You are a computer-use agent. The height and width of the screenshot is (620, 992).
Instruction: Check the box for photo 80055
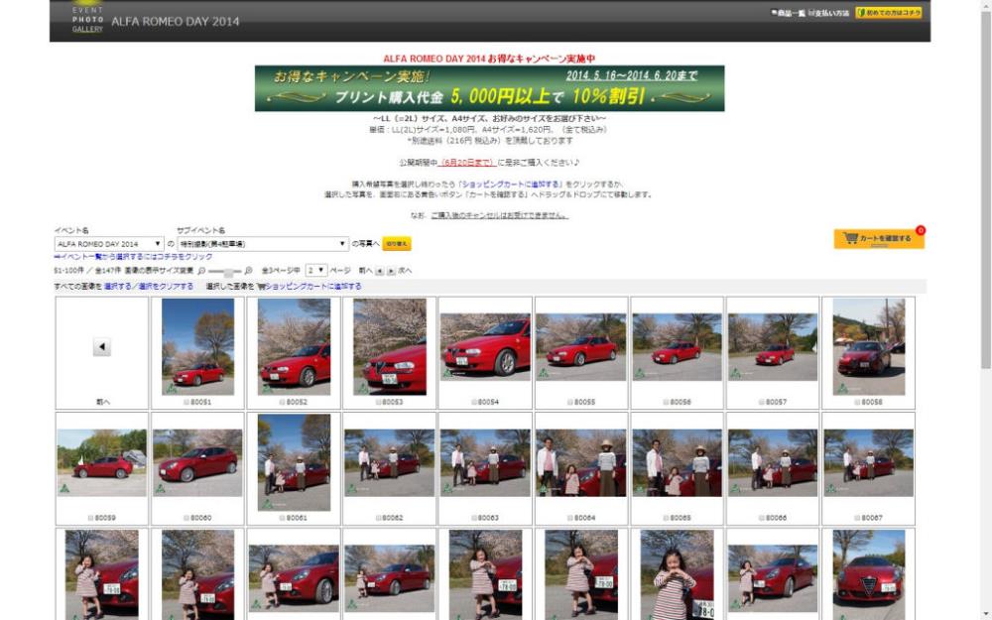click(570, 403)
